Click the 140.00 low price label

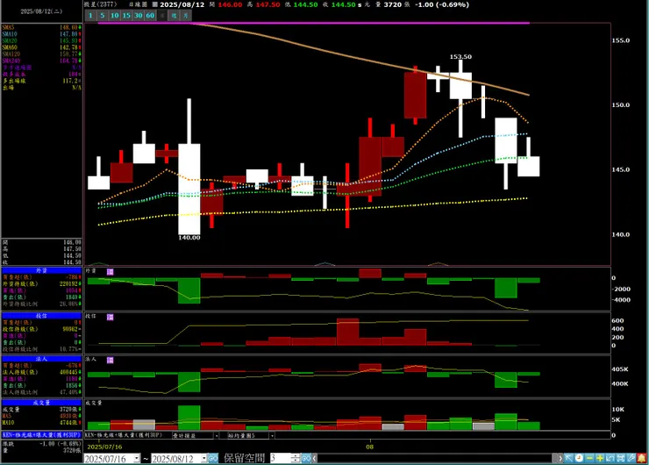(x=189, y=238)
